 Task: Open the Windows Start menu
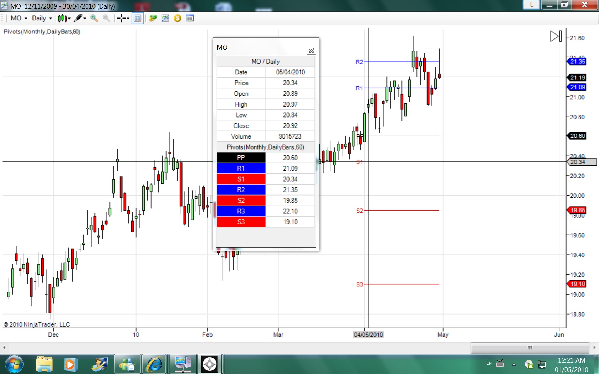click(14, 364)
